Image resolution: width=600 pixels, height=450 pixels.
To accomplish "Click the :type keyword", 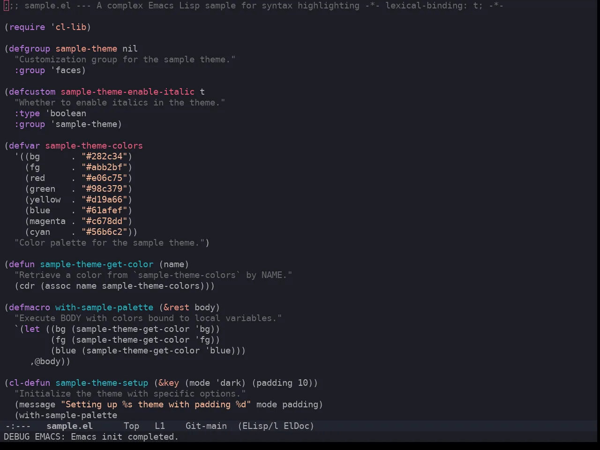I will coord(27,113).
